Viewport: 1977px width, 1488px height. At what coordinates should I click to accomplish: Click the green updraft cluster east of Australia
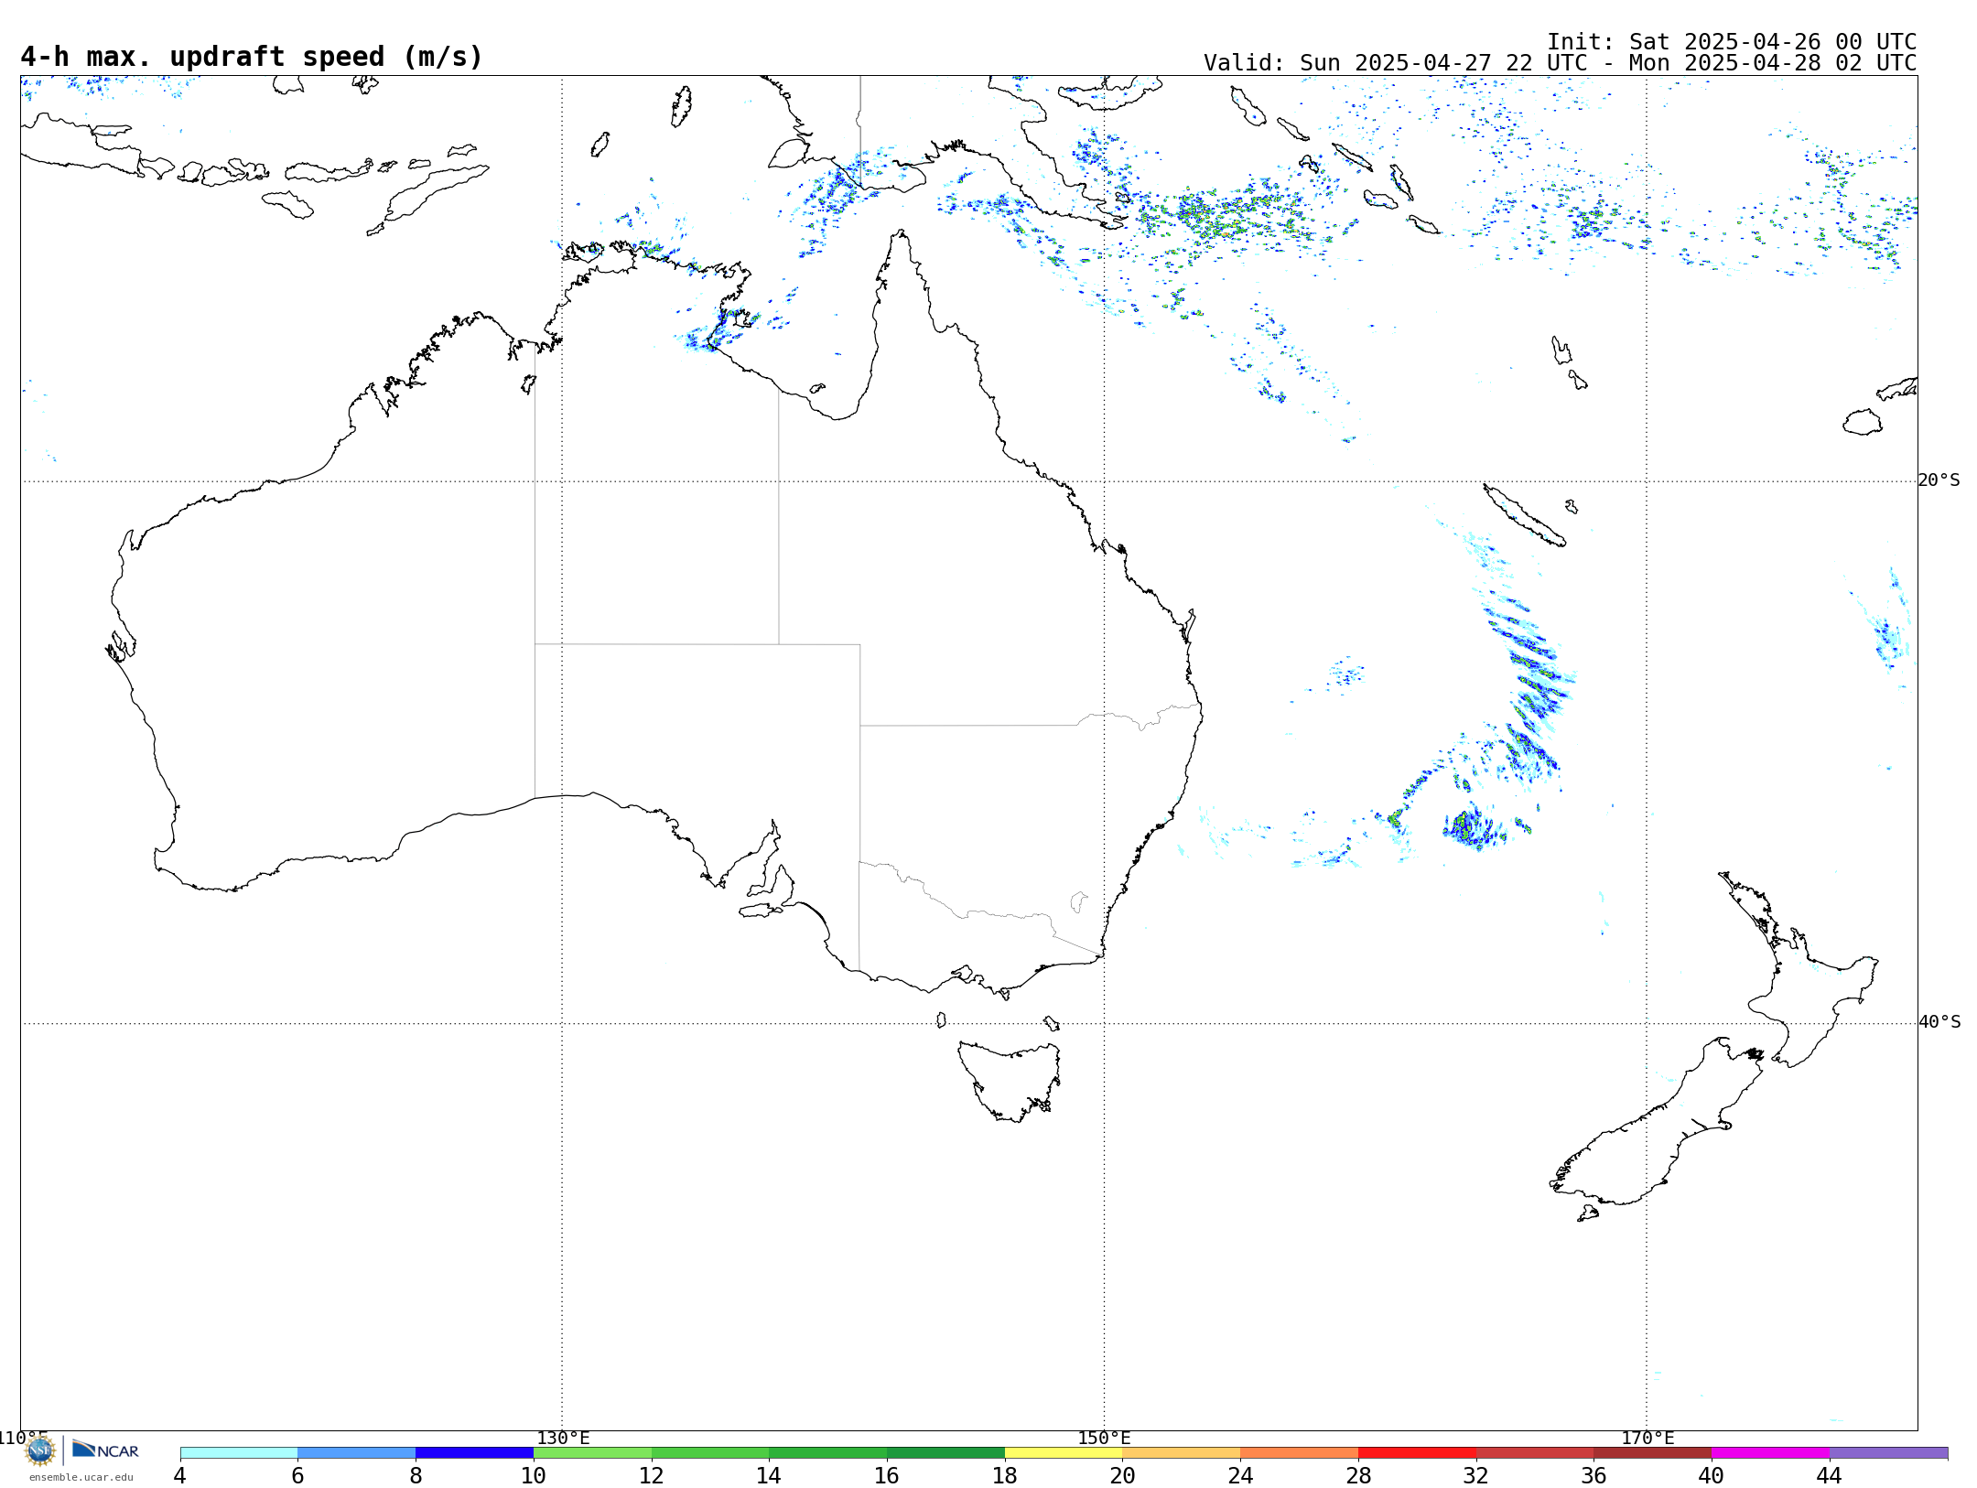tap(1474, 827)
